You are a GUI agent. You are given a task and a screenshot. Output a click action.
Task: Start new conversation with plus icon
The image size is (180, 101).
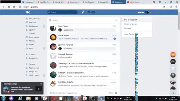point(116,20)
